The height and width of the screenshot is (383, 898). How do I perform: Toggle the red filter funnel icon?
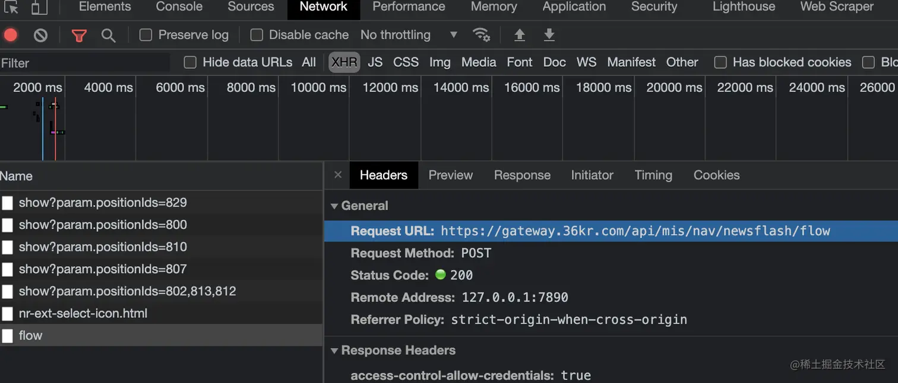coord(79,36)
